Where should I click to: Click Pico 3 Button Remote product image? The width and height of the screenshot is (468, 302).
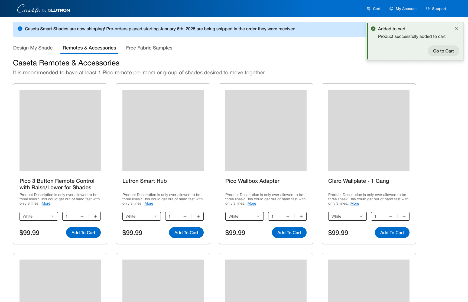pyautogui.click(x=60, y=130)
